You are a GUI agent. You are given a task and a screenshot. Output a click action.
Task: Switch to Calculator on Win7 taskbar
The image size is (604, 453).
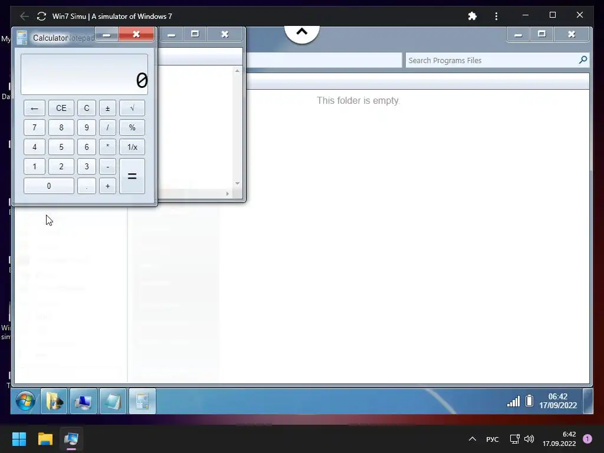tap(142, 401)
